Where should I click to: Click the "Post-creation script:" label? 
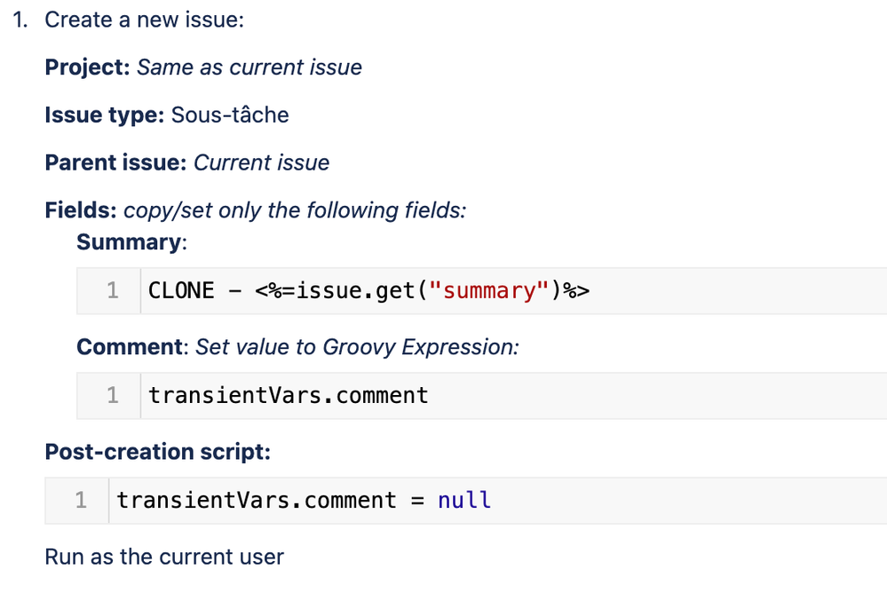157,452
